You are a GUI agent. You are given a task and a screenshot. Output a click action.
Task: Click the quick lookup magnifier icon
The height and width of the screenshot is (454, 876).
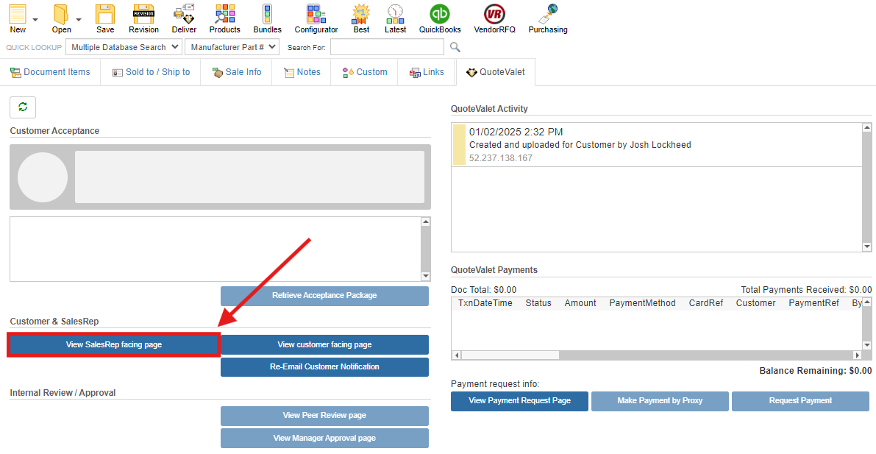pyautogui.click(x=455, y=47)
